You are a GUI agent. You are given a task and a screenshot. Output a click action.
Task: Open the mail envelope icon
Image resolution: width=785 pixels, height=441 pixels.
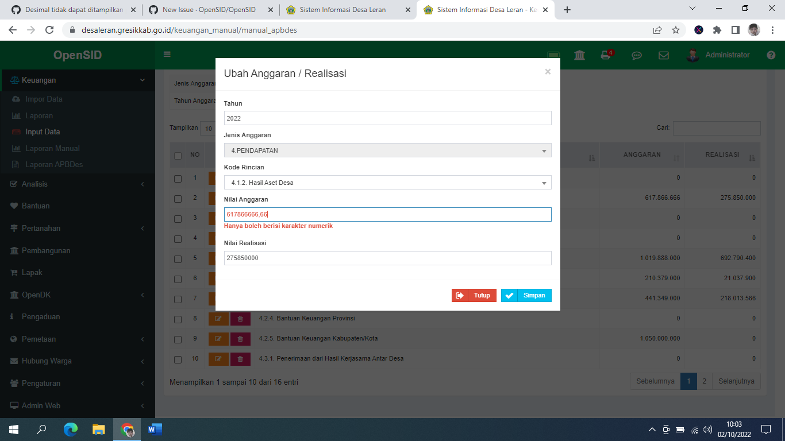point(664,55)
